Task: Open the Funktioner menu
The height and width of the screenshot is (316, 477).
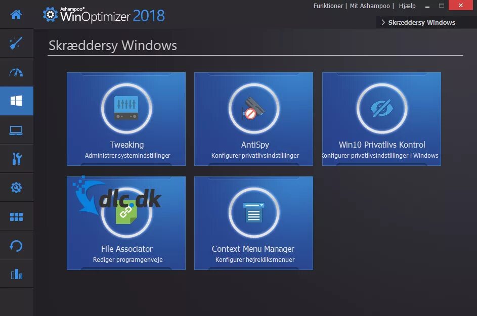Action: 328,6
